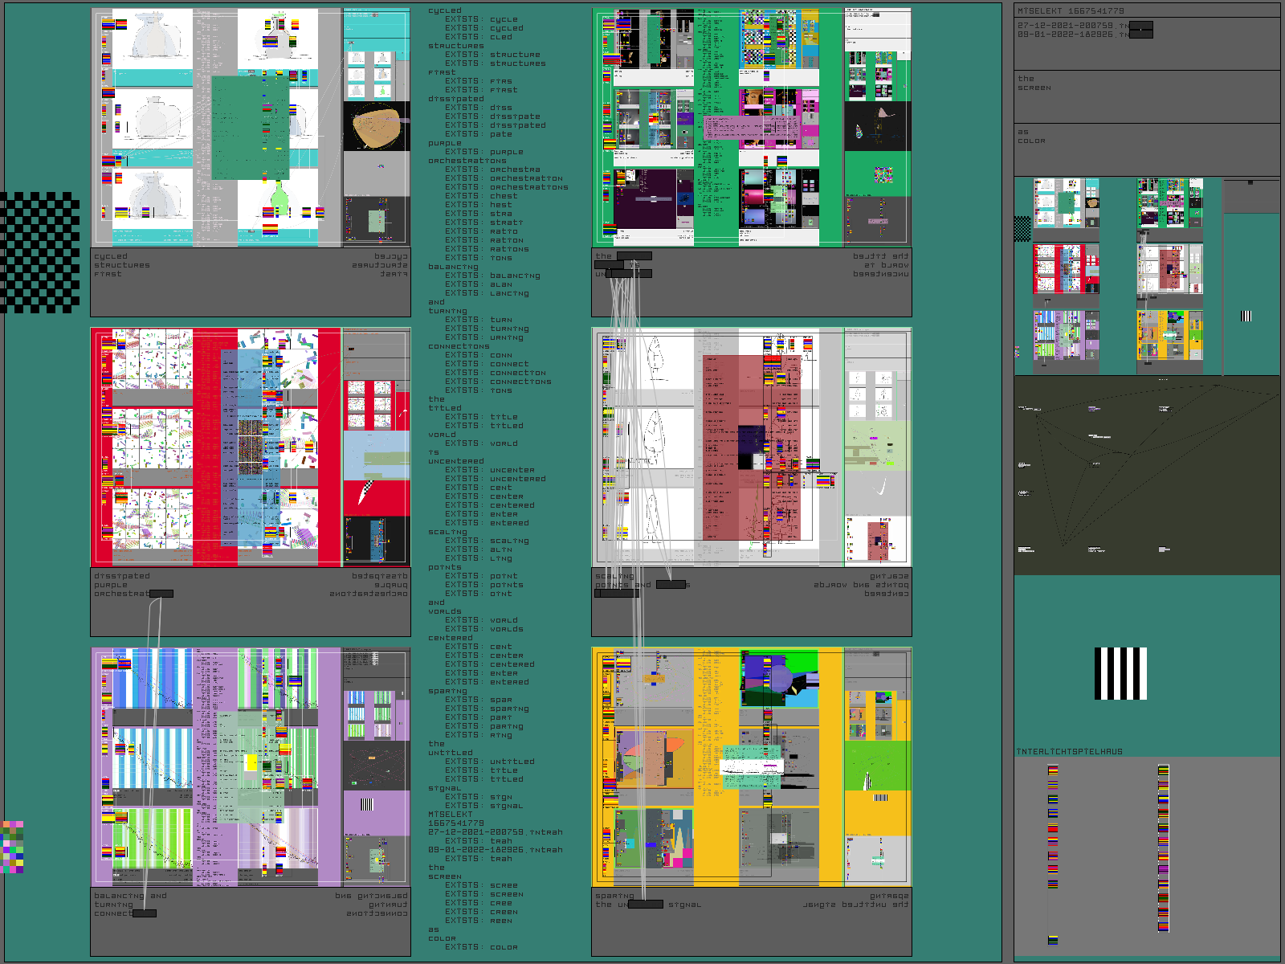Image resolution: width=1285 pixels, height=964 pixels.
Task: Open the yellow-framed miniature thumbnail in right panel
Action: coord(1169,336)
